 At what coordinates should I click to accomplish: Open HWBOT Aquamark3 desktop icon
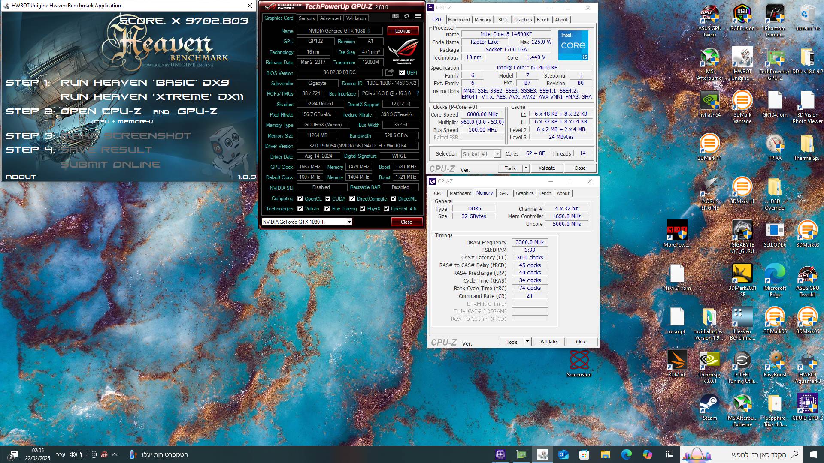807,367
